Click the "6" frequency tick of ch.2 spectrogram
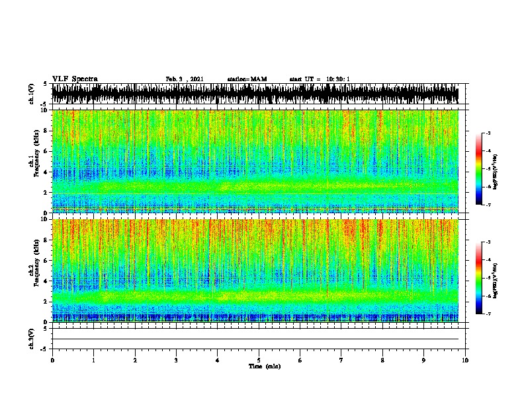The image size is (524, 404). tap(46, 261)
